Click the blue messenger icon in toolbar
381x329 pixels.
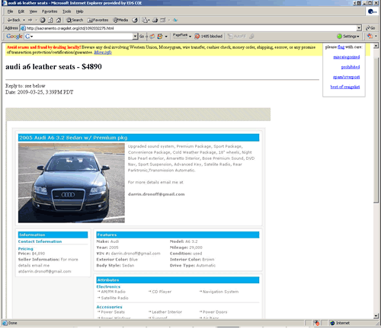coord(175,20)
